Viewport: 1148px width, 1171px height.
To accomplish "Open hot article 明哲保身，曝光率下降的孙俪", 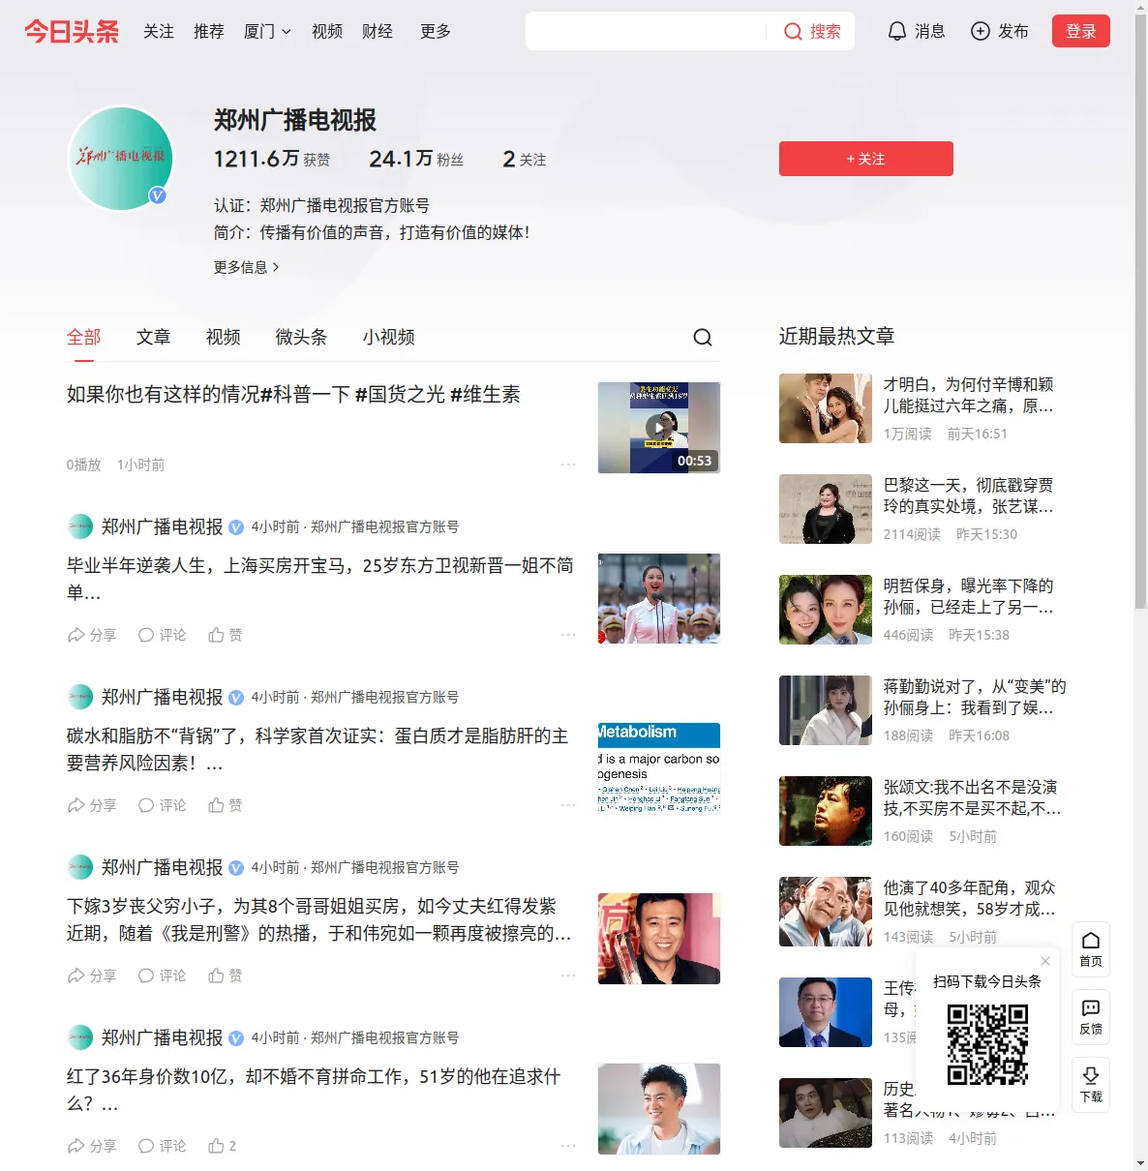I will (969, 596).
